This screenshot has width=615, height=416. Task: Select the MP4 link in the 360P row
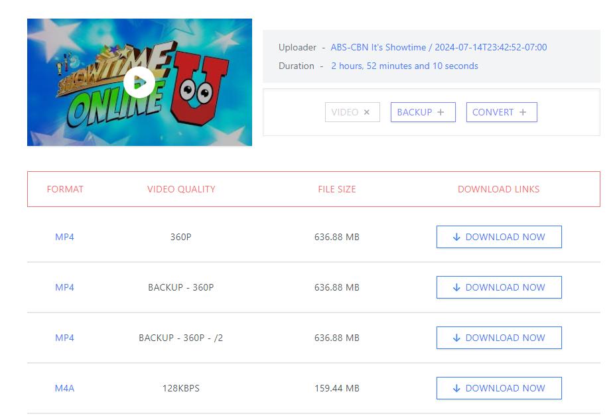click(64, 237)
